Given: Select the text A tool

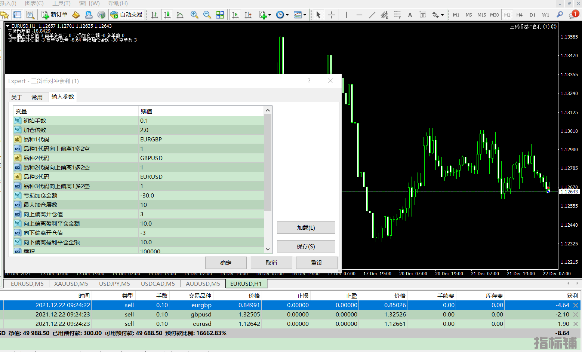Looking at the screenshot, I should tap(410, 15).
